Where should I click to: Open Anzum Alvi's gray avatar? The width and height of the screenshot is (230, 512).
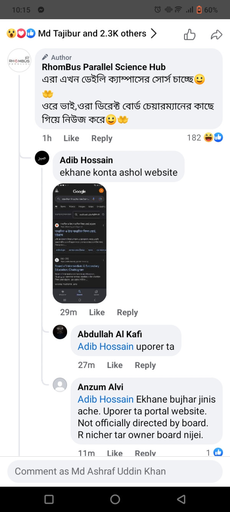(60, 385)
